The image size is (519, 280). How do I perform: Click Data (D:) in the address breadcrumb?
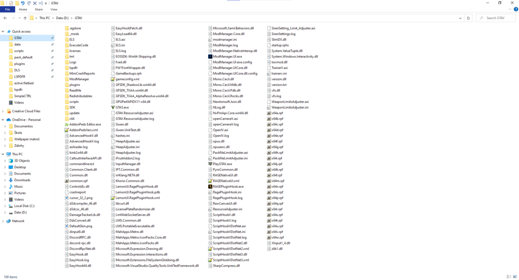[x=62, y=18]
